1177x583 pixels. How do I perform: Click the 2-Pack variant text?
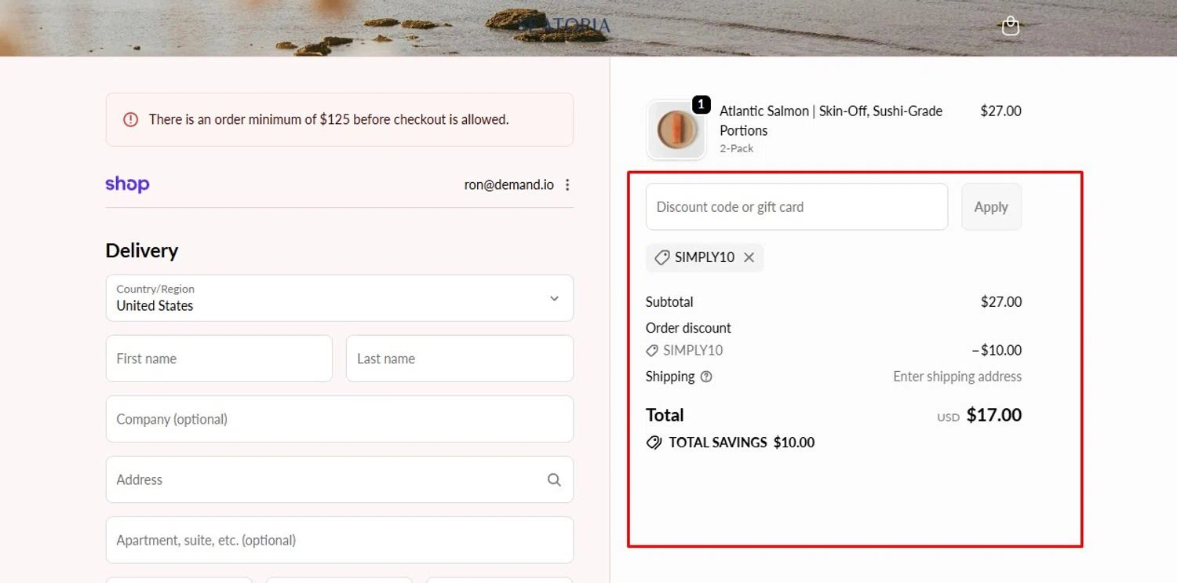tap(737, 148)
